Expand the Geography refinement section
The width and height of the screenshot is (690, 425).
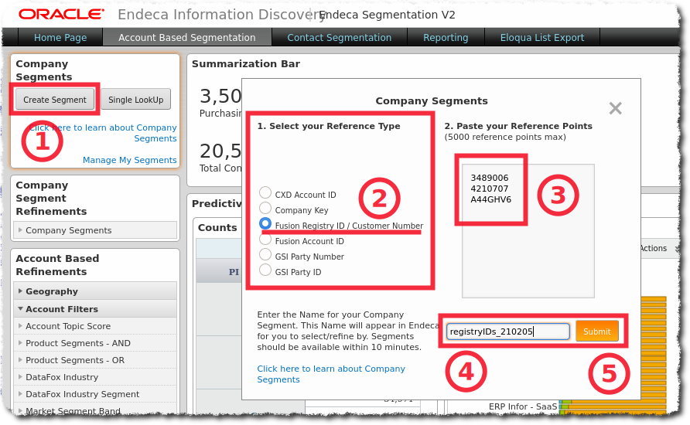point(51,291)
